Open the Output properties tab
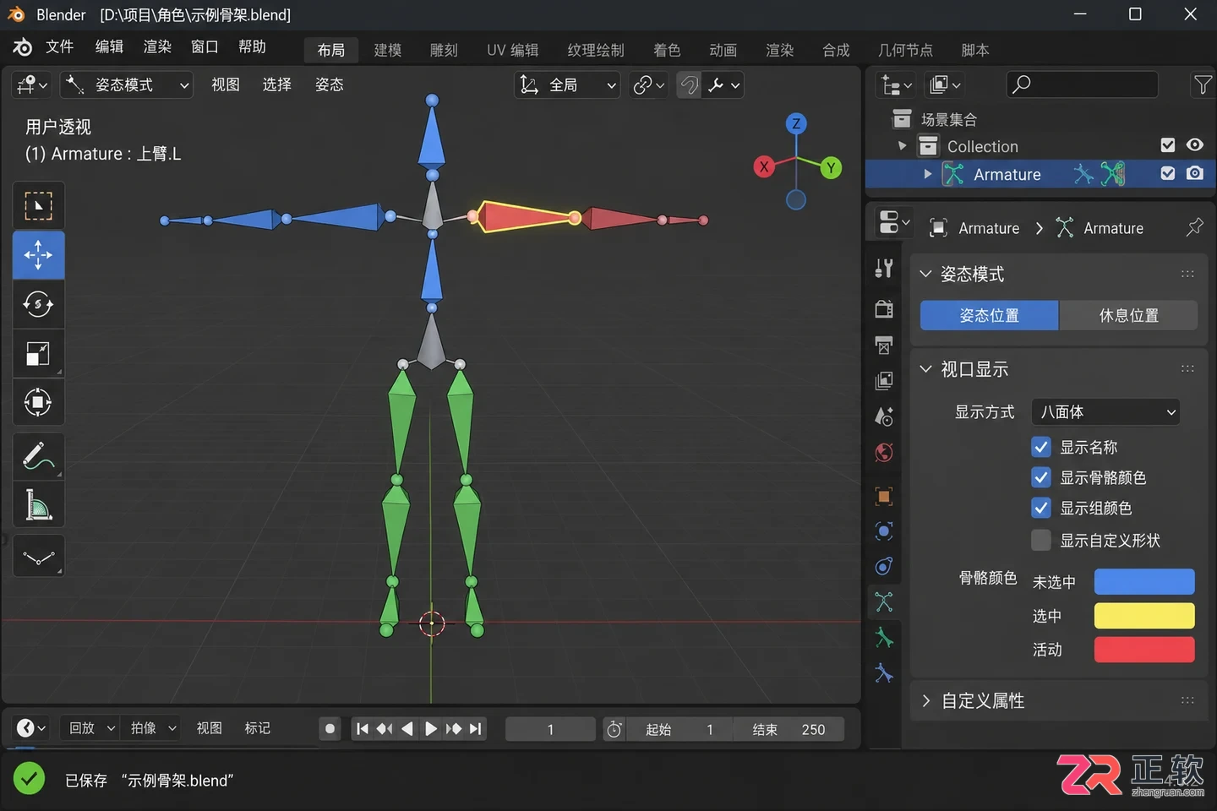The image size is (1217, 811). [x=884, y=345]
